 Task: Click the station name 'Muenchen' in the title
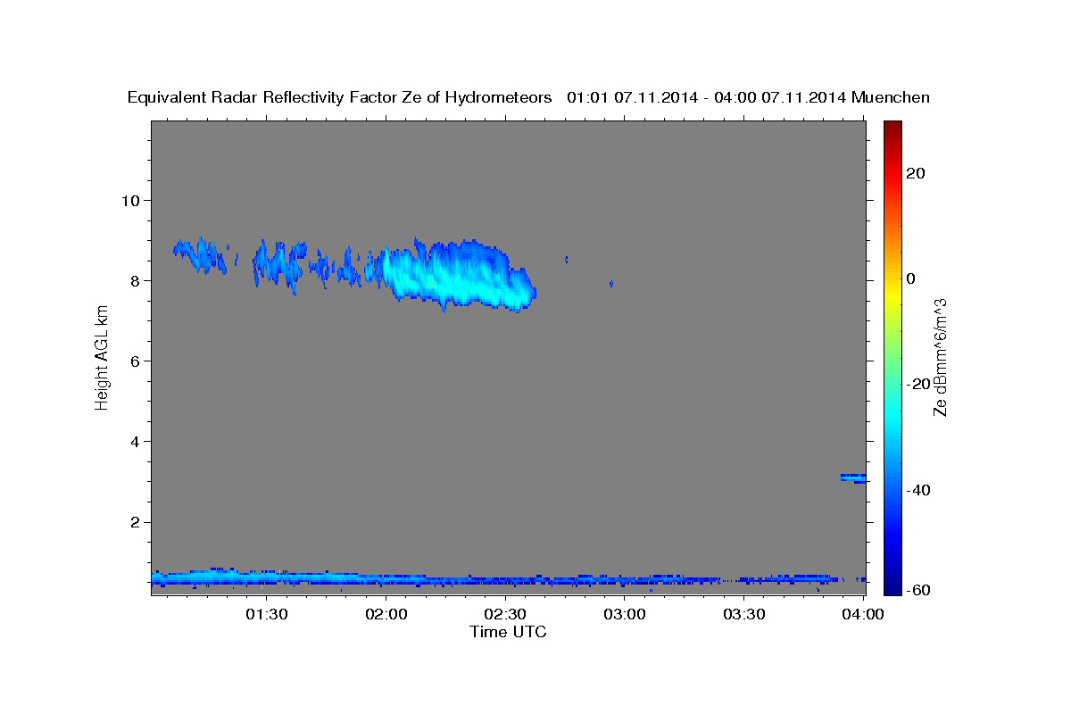click(891, 97)
